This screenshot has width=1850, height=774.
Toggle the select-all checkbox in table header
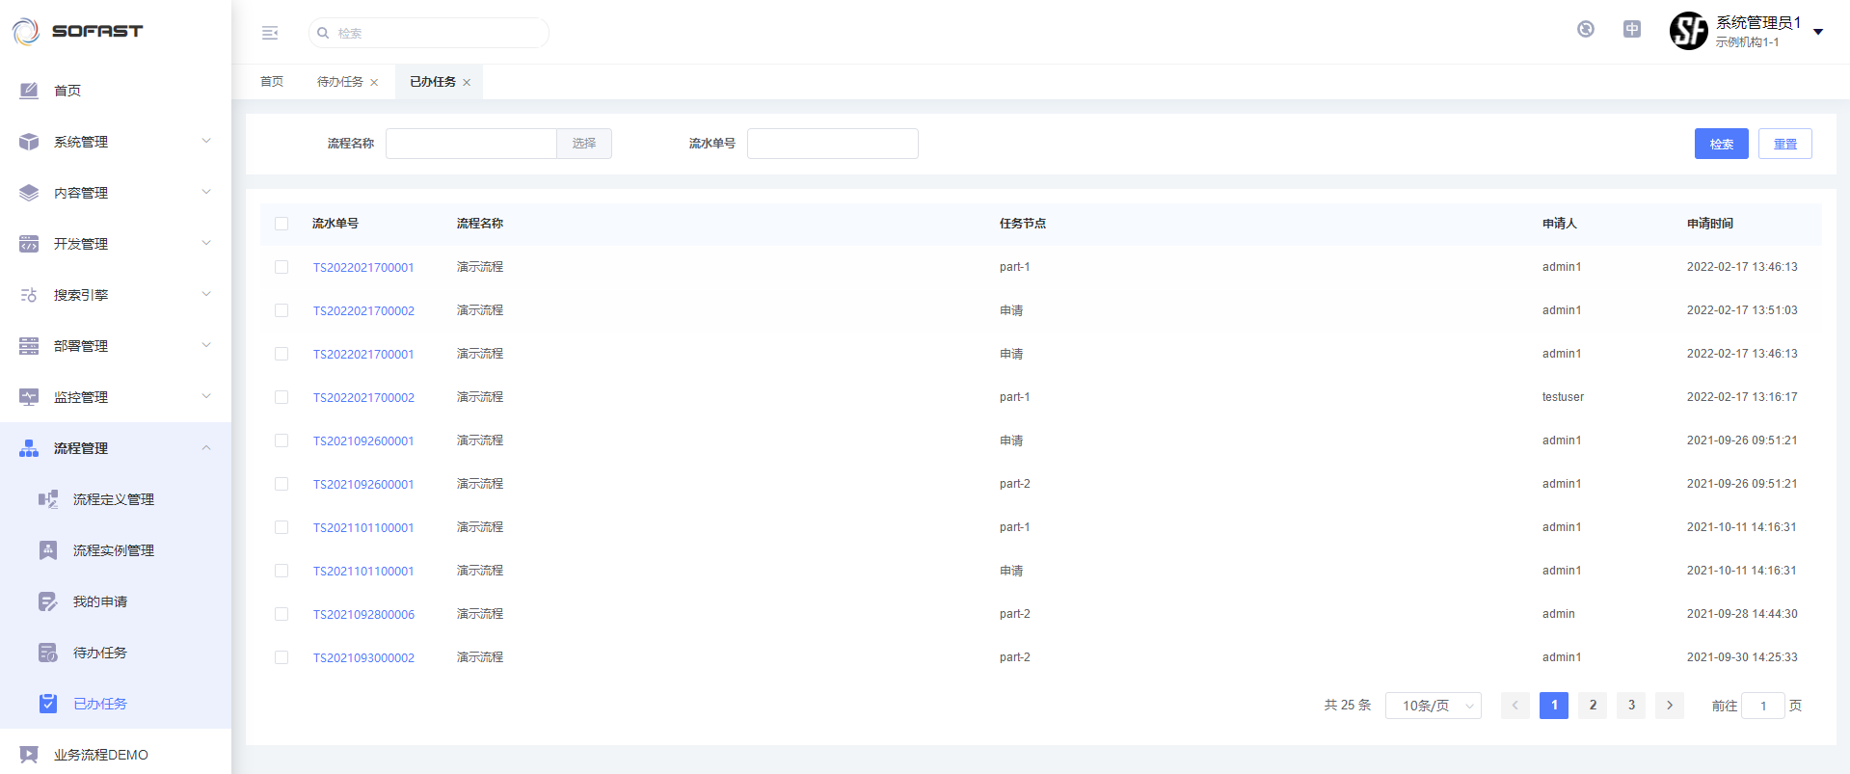[282, 224]
